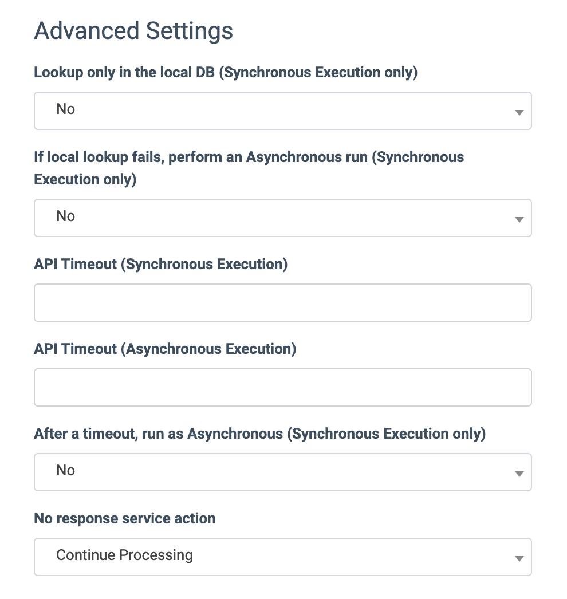Click the 'API Timeout (Synchronous Execution)' label
The height and width of the screenshot is (599, 567).
(160, 264)
